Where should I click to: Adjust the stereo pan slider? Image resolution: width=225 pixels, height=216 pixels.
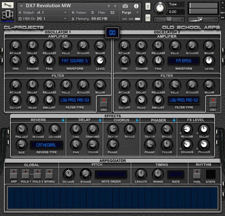[169, 19]
